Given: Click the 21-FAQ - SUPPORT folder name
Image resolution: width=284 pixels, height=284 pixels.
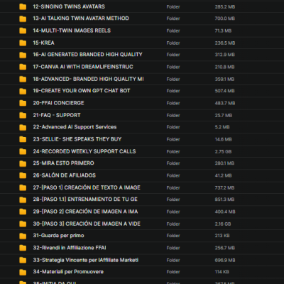Looking at the screenshot, I should [57, 115].
